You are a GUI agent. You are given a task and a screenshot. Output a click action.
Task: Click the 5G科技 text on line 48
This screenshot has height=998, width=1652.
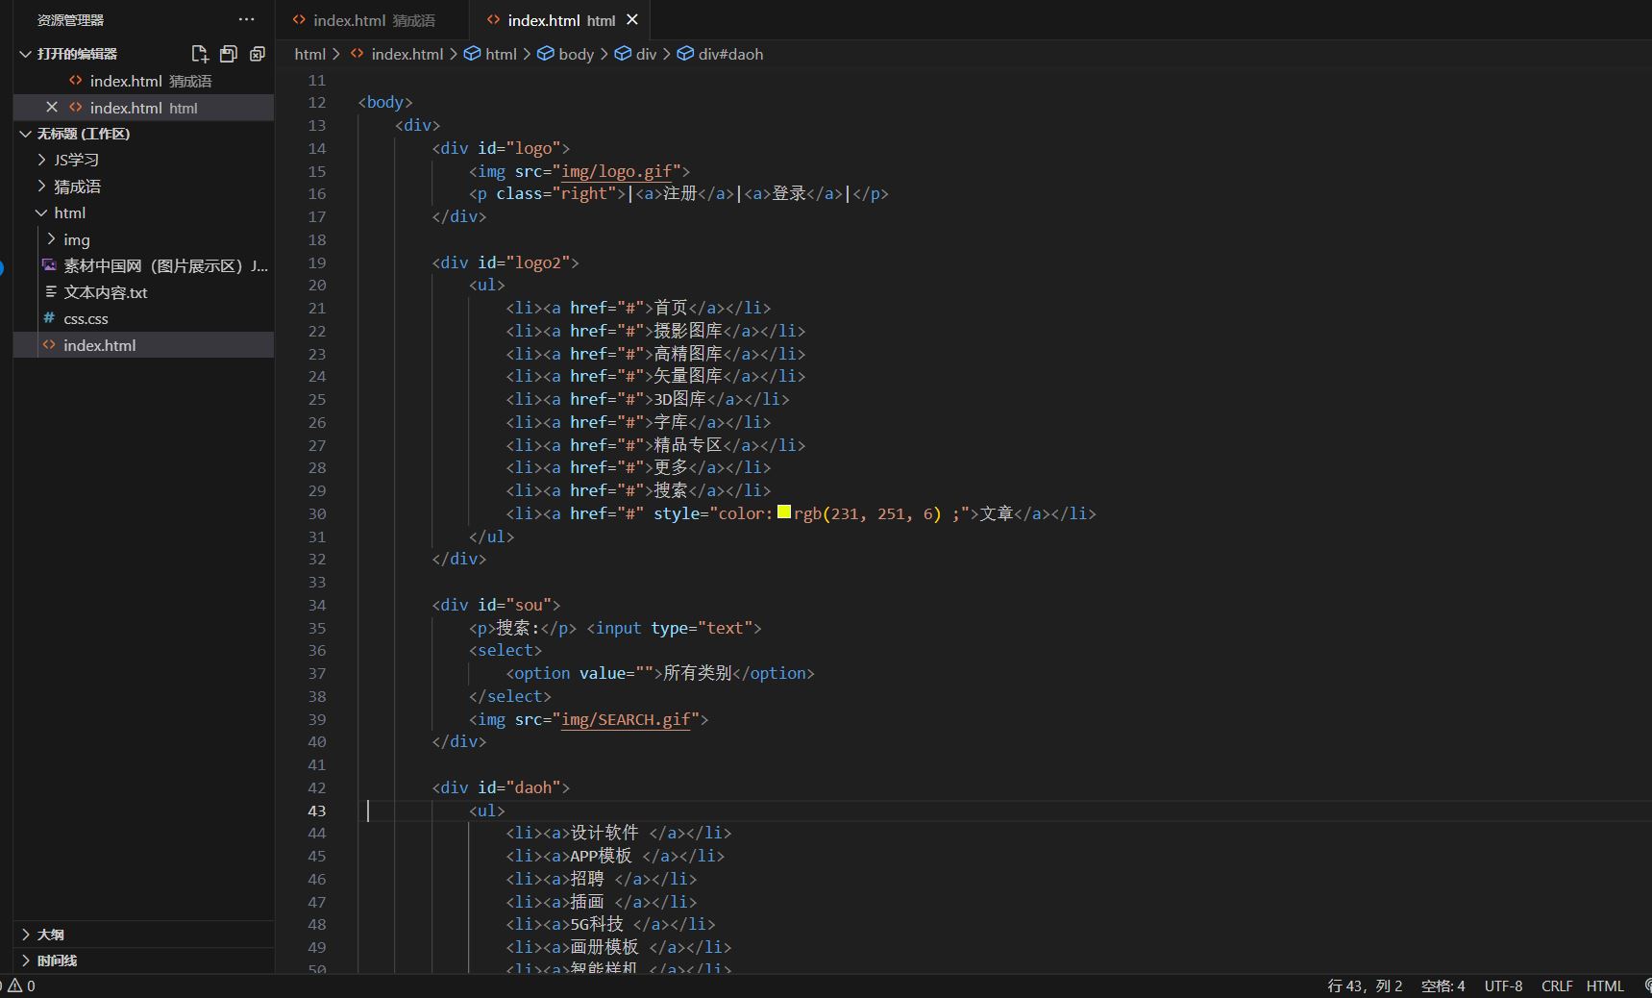(597, 924)
